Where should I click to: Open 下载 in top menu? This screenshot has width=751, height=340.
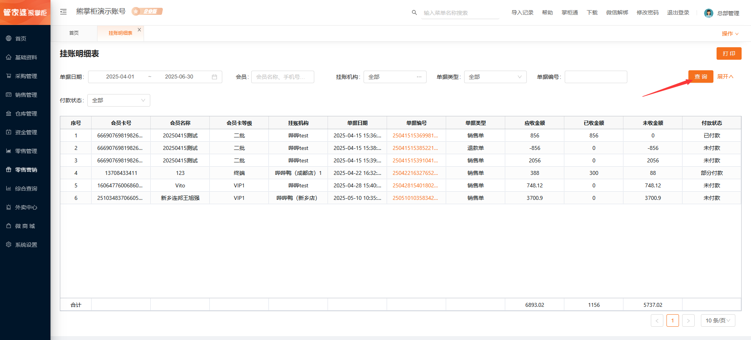pos(592,12)
